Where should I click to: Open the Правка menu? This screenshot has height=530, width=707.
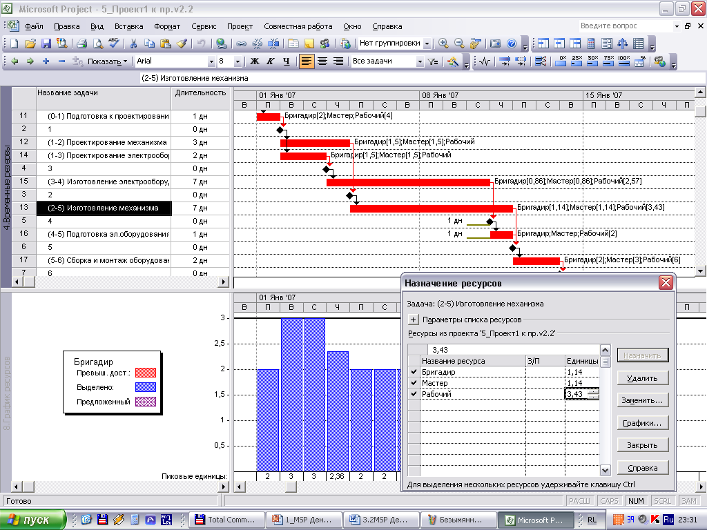tap(67, 27)
